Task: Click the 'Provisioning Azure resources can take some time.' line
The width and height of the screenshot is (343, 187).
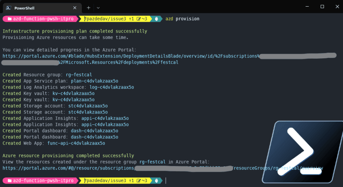Action: (x=65, y=37)
